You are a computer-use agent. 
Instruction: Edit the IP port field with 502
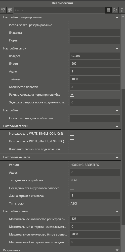pos(95,64)
